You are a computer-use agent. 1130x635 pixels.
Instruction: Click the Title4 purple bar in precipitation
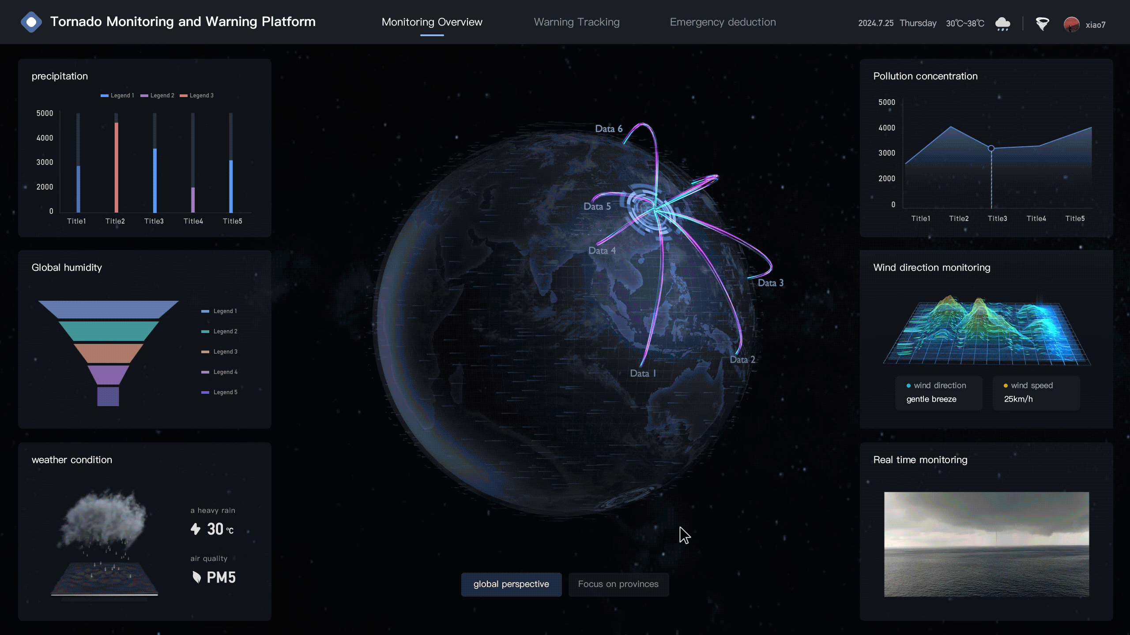tap(193, 200)
